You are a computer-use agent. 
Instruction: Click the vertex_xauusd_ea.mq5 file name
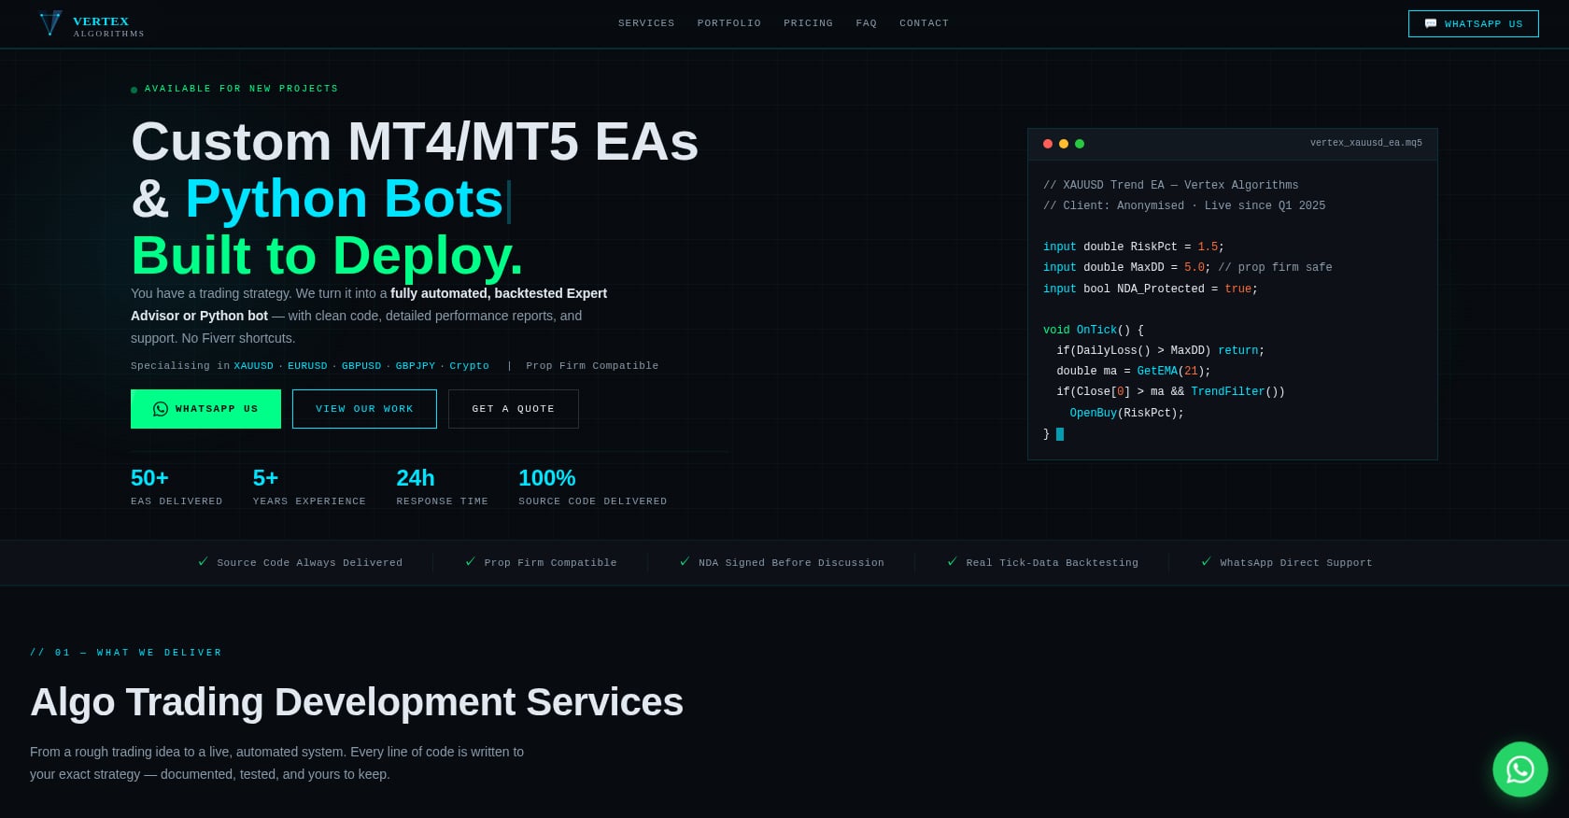[x=1366, y=143]
